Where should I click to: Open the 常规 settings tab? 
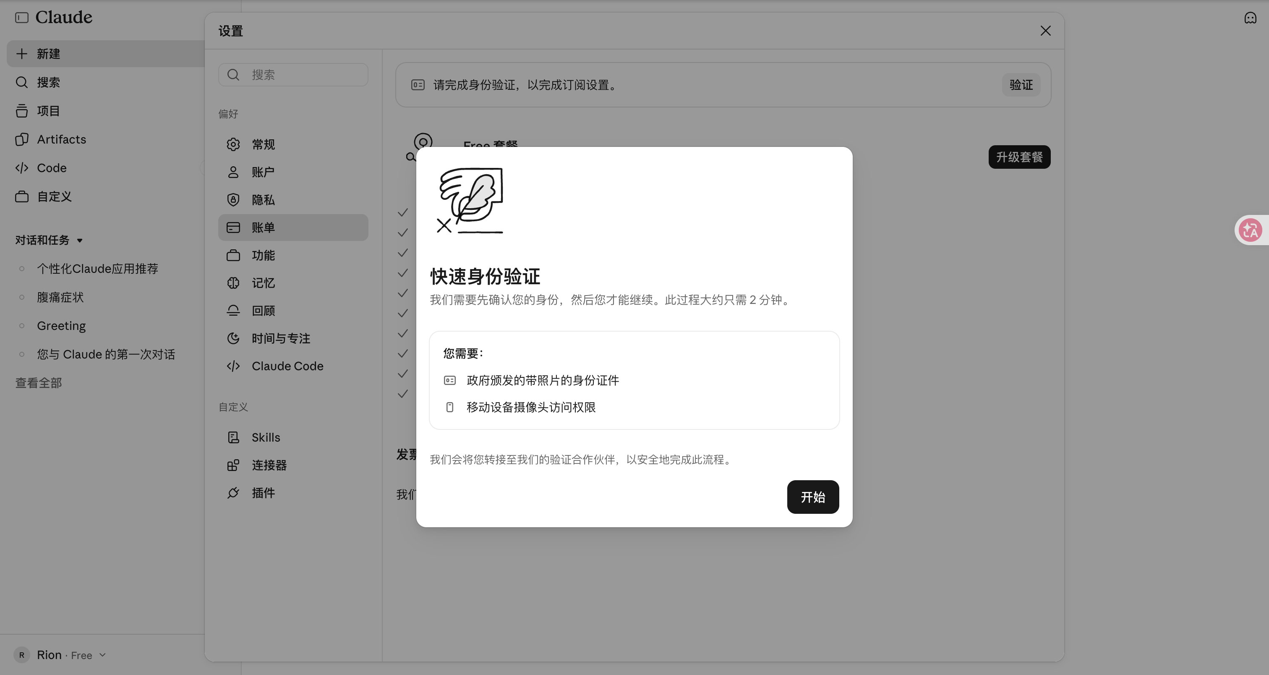293,144
